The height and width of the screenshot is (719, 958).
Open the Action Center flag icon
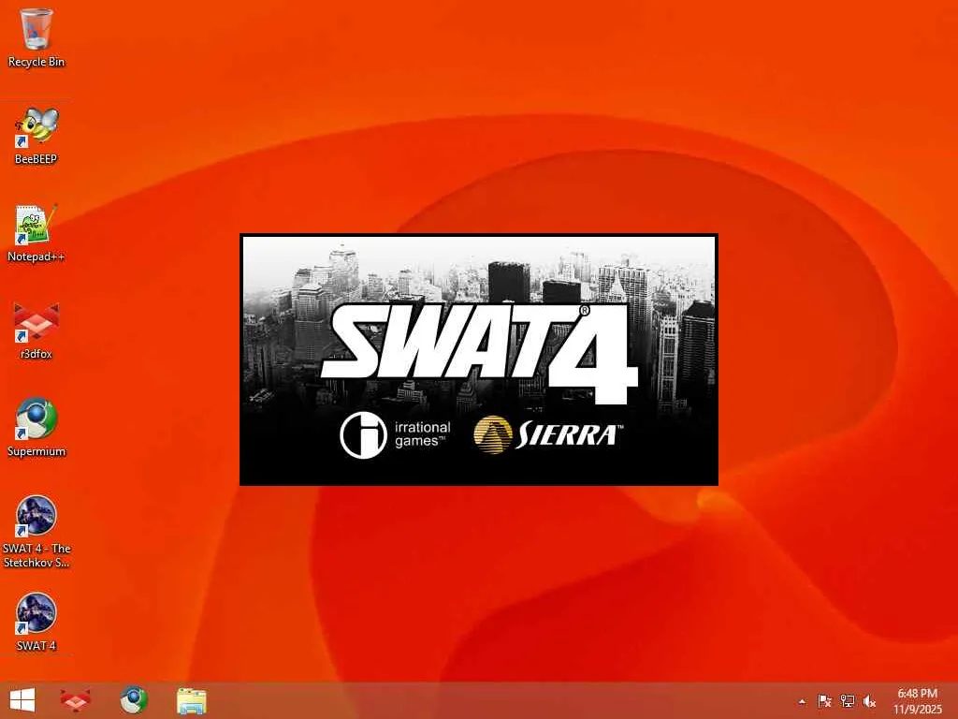[824, 701]
